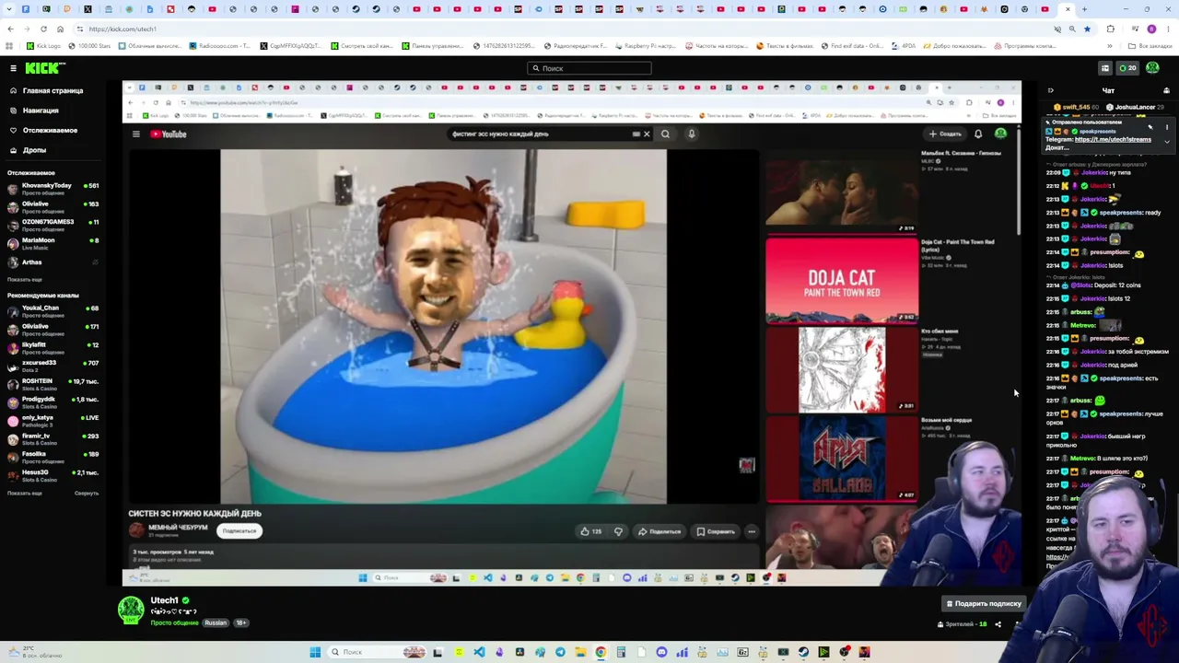Image resolution: width=1179 pixels, height=663 pixels.
Task: Open Навигация in the Kick sidebar
Action: point(41,110)
